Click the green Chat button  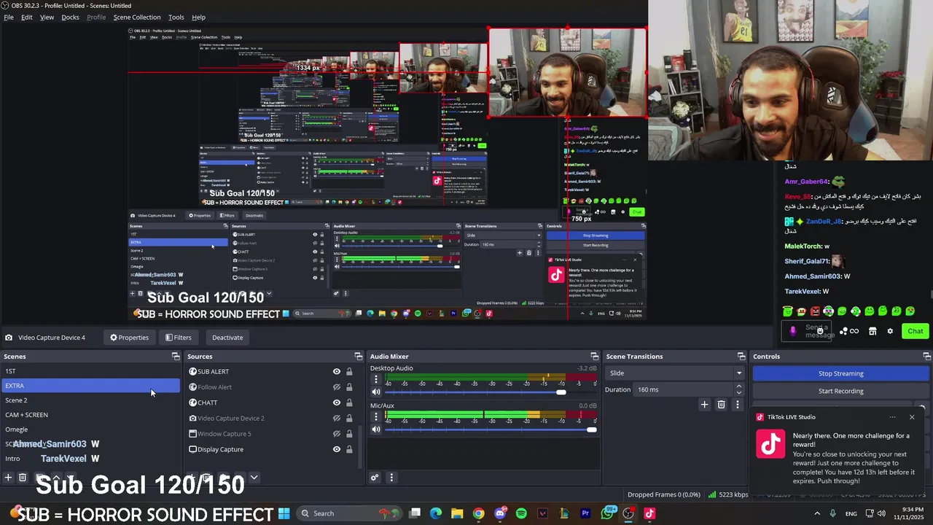[x=916, y=331]
